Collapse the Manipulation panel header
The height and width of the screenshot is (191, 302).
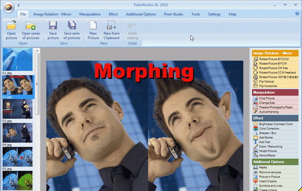[x=275, y=93]
